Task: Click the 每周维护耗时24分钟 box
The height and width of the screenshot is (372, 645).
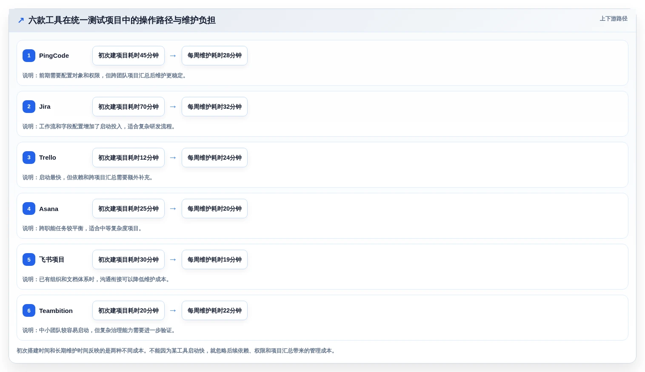Action: coord(214,158)
